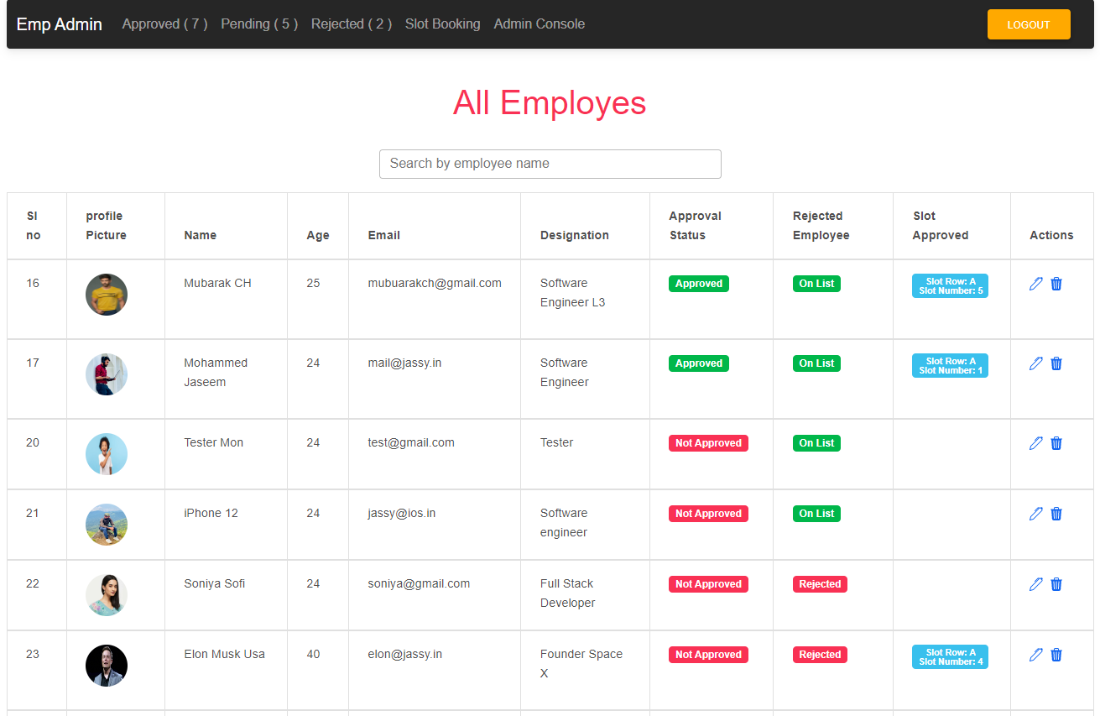Viewport: 1100px width, 716px height.
Task: Edit the iPhone 12 employee entry
Action: pyautogui.click(x=1035, y=514)
